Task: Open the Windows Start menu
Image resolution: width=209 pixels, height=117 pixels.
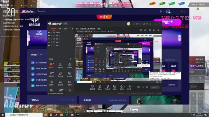Action: tap(3, 115)
